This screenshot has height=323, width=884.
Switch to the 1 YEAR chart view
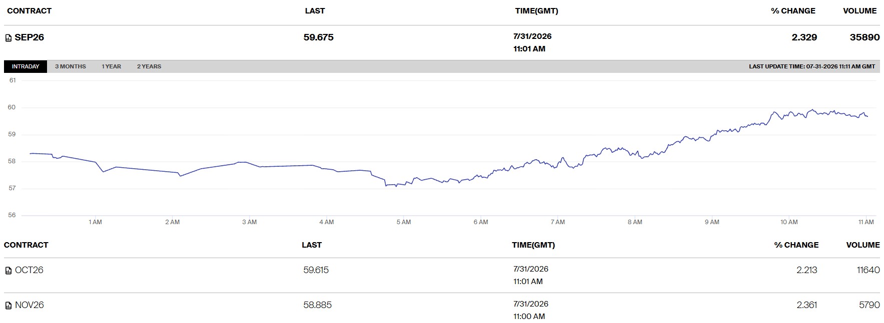[x=112, y=66]
